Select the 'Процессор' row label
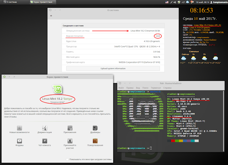228x165 pixels. pos(71,47)
